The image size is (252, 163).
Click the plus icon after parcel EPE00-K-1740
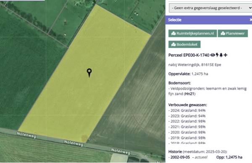tap(226, 55)
